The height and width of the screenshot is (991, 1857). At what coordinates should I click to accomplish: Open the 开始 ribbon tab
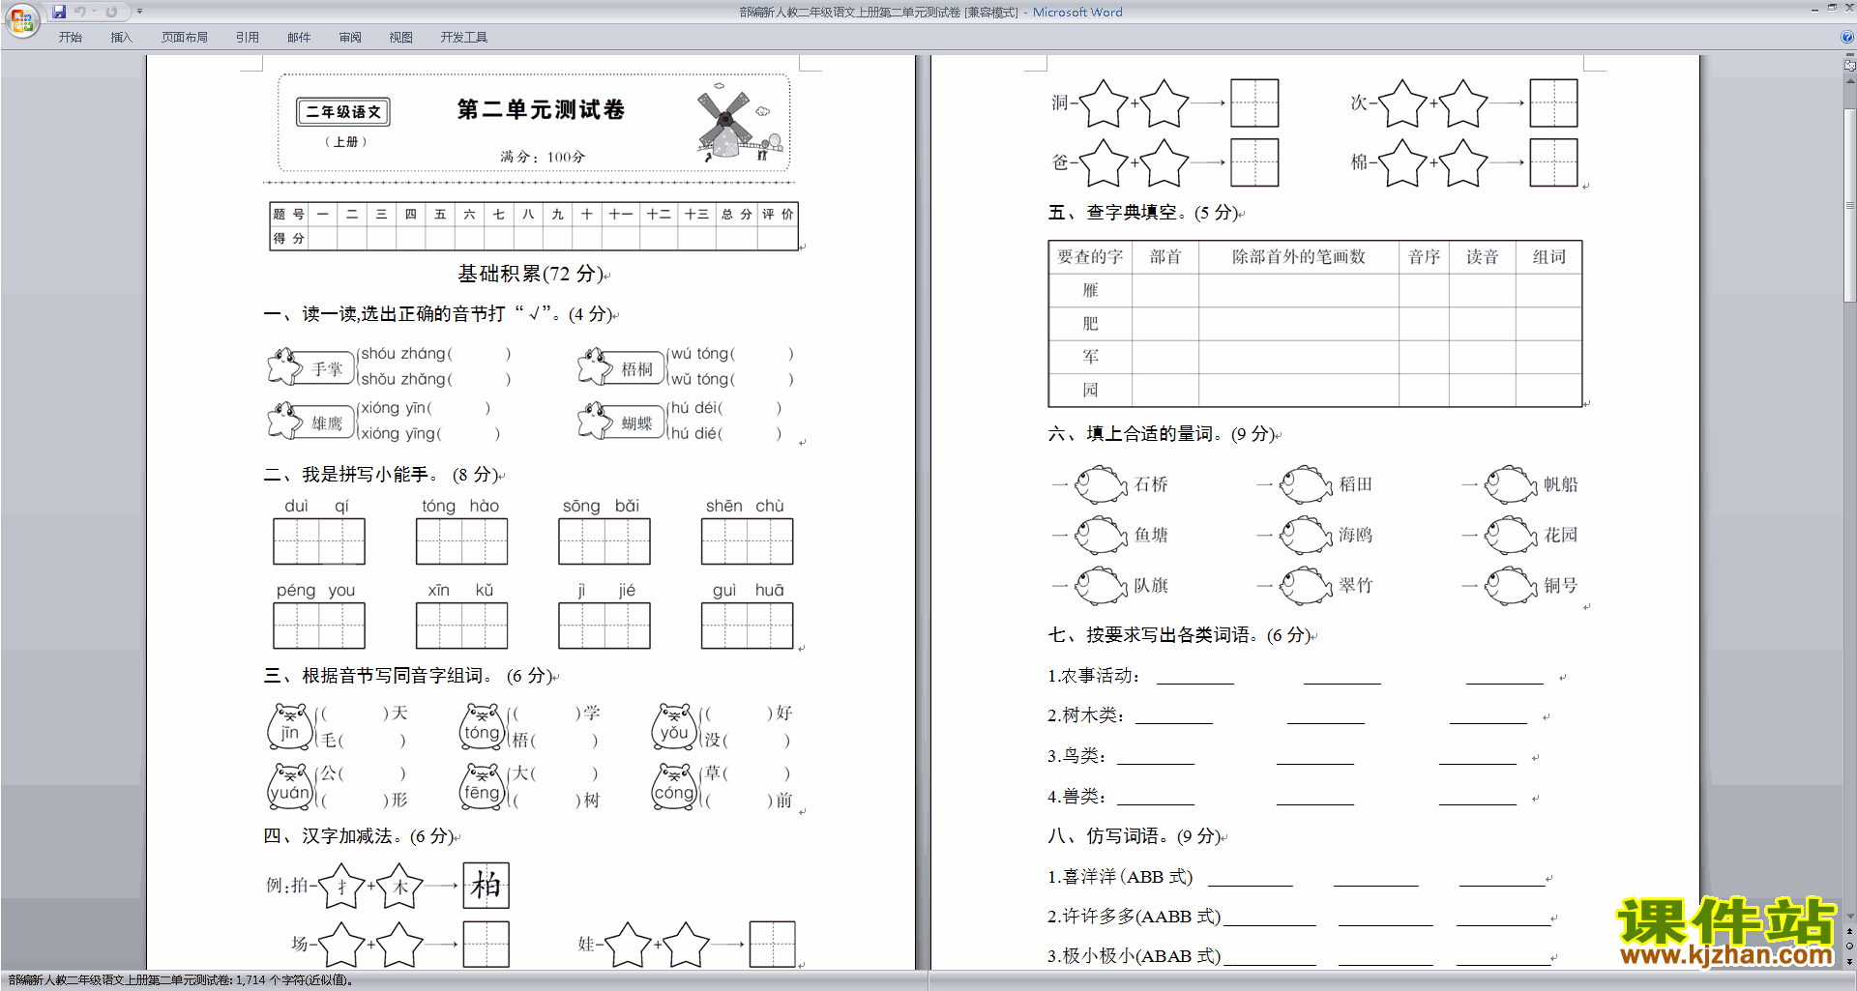[70, 38]
